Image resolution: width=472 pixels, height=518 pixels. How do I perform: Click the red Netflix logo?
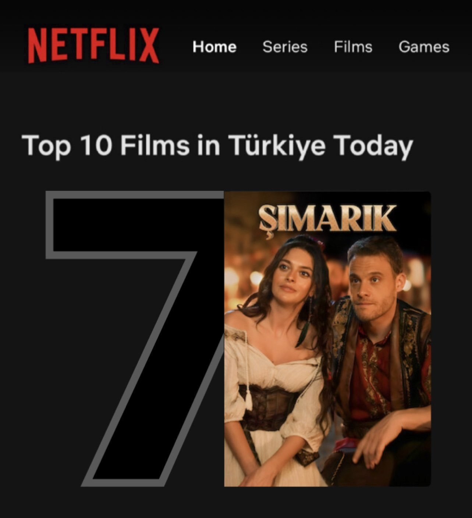93,45
